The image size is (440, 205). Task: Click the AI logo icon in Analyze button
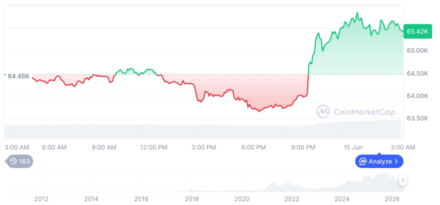(363, 161)
